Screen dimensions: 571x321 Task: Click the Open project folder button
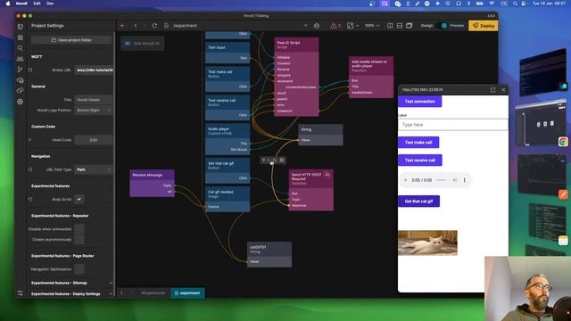pyautogui.click(x=71, y=40)
